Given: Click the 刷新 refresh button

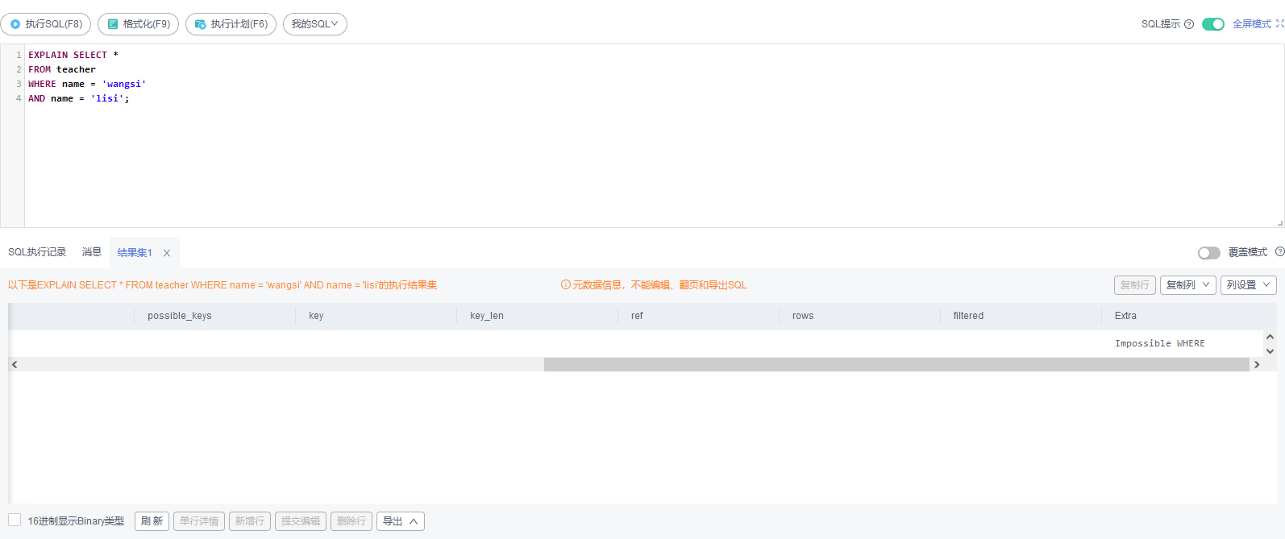Looking at the screenshot, I should (x=152, y=521).
